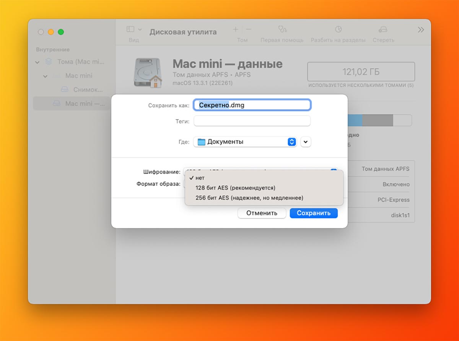459x341 pixels.
Task: Expand the save dialog with chevron button
Action: (306, 142)
